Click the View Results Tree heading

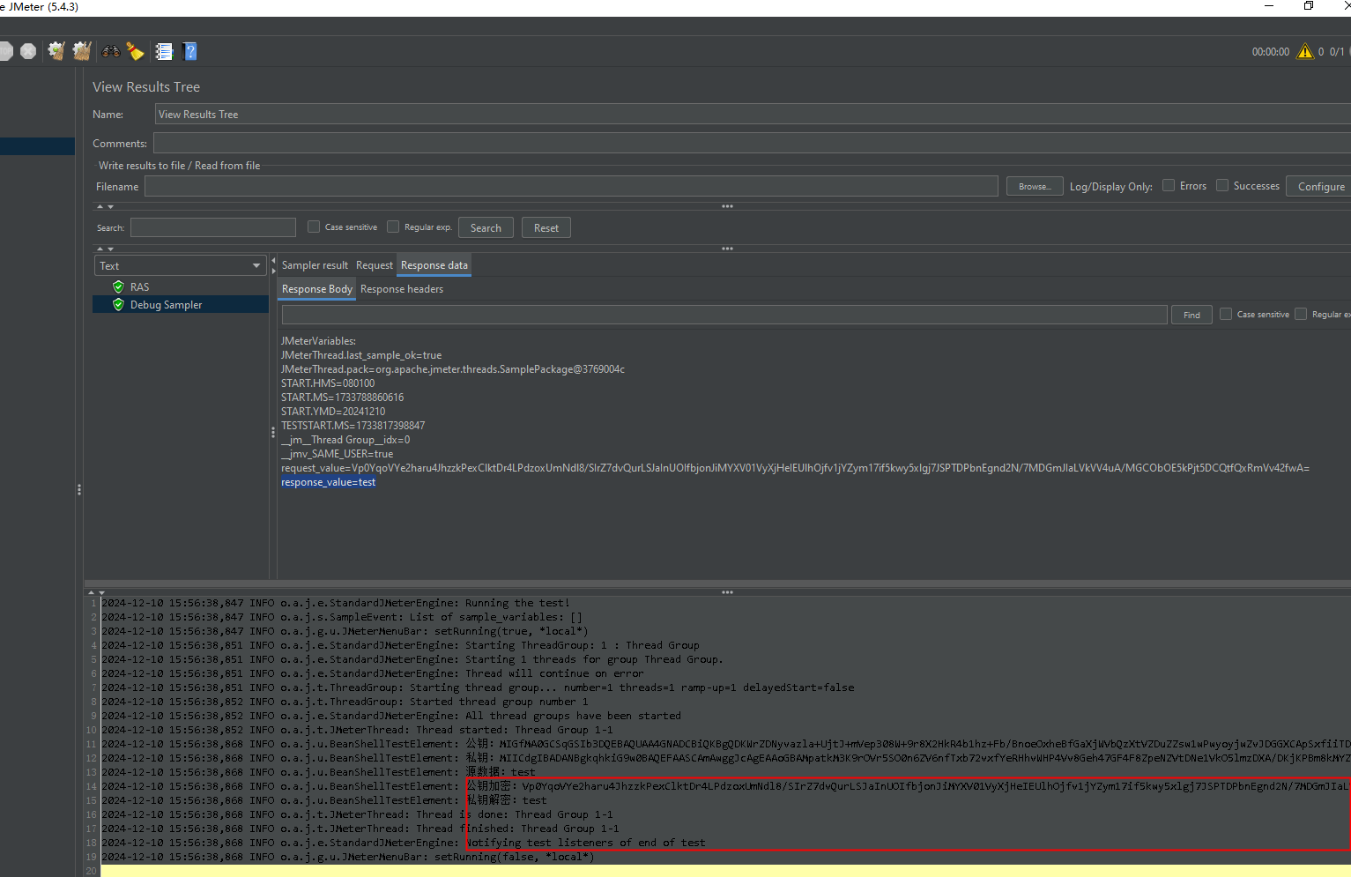tap(146, 86)
